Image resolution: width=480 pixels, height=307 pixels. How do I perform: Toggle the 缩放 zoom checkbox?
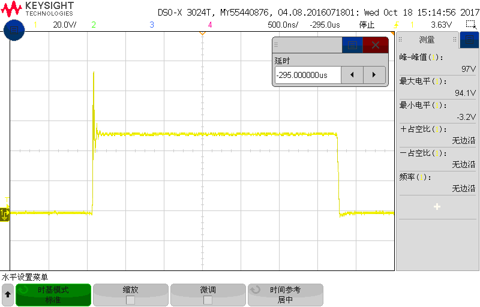coord(130,300)
